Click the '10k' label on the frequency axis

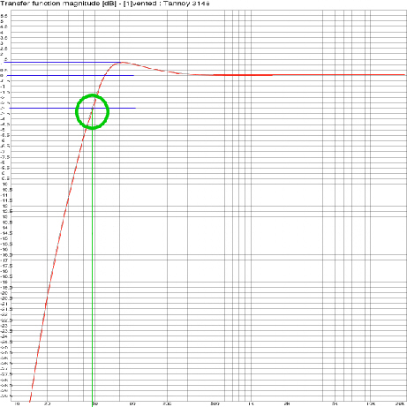click(371, 403)
